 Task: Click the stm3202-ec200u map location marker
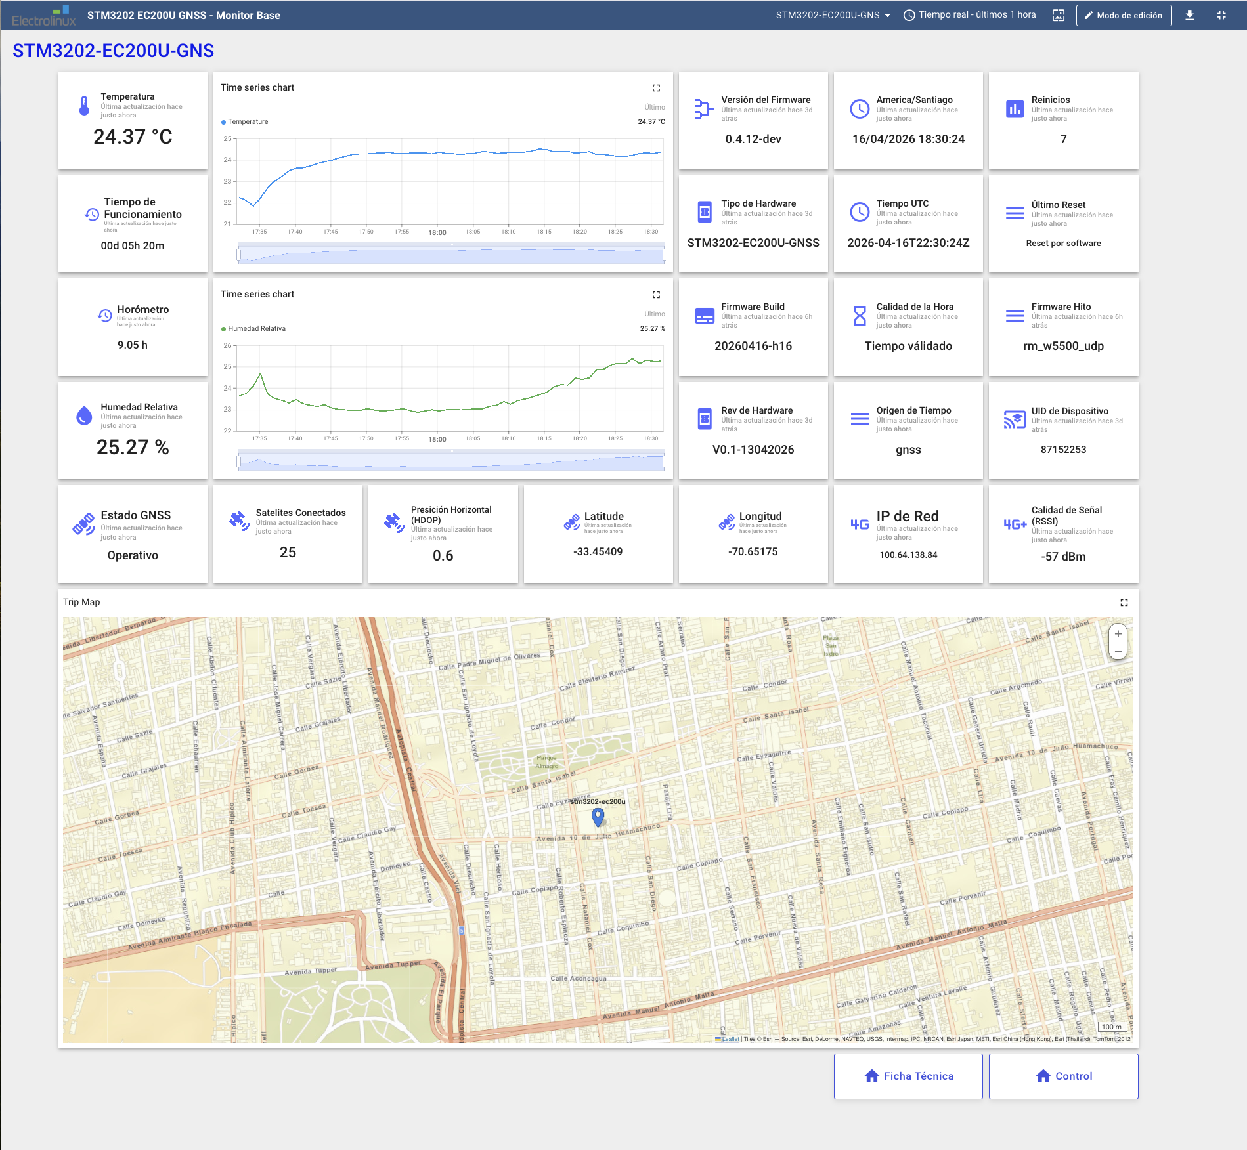point(598,817)
